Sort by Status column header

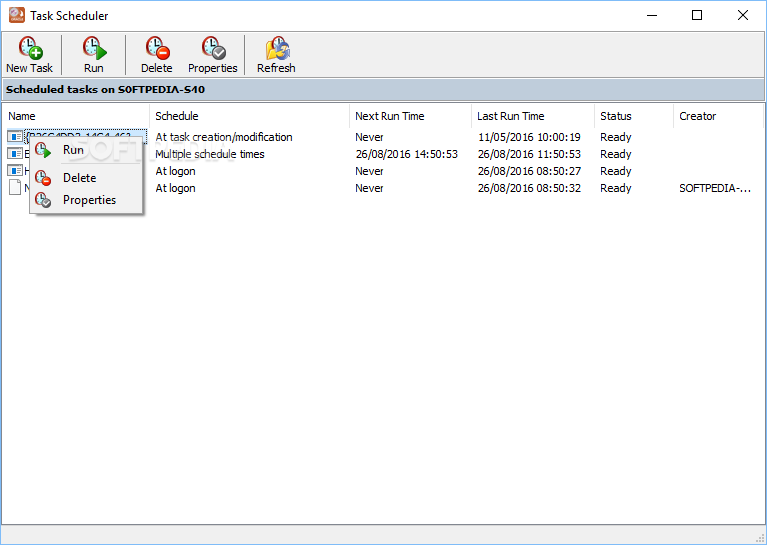(634, 116)
